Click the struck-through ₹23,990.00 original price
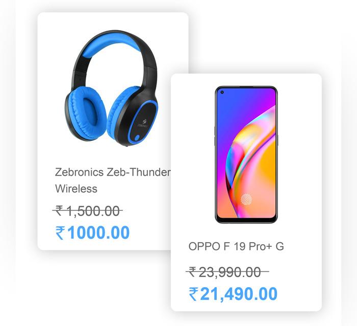The image size is (357, 326). (227, 272)
